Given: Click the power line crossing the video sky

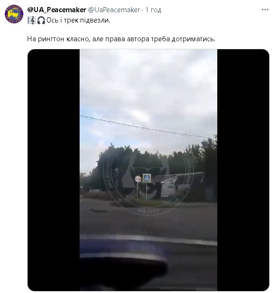Looking at the screenshot, I should pyautogui.click(x=144, y=128).
